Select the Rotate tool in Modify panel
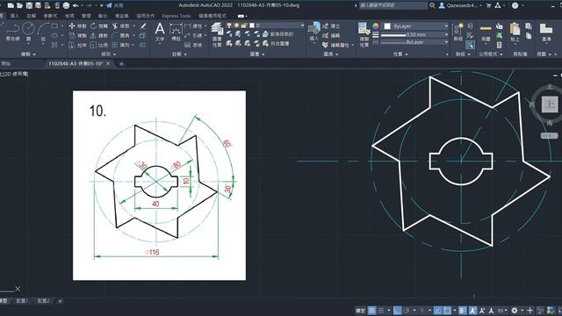 coord(99,26)
